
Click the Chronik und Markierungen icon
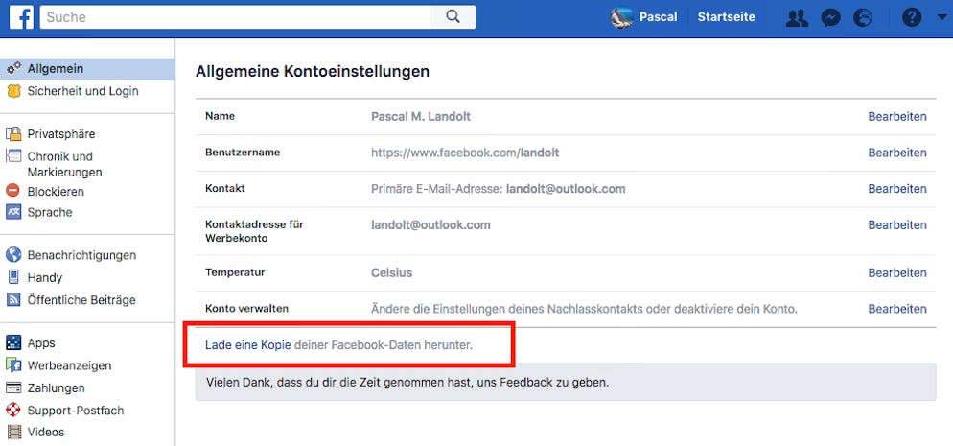13,156
